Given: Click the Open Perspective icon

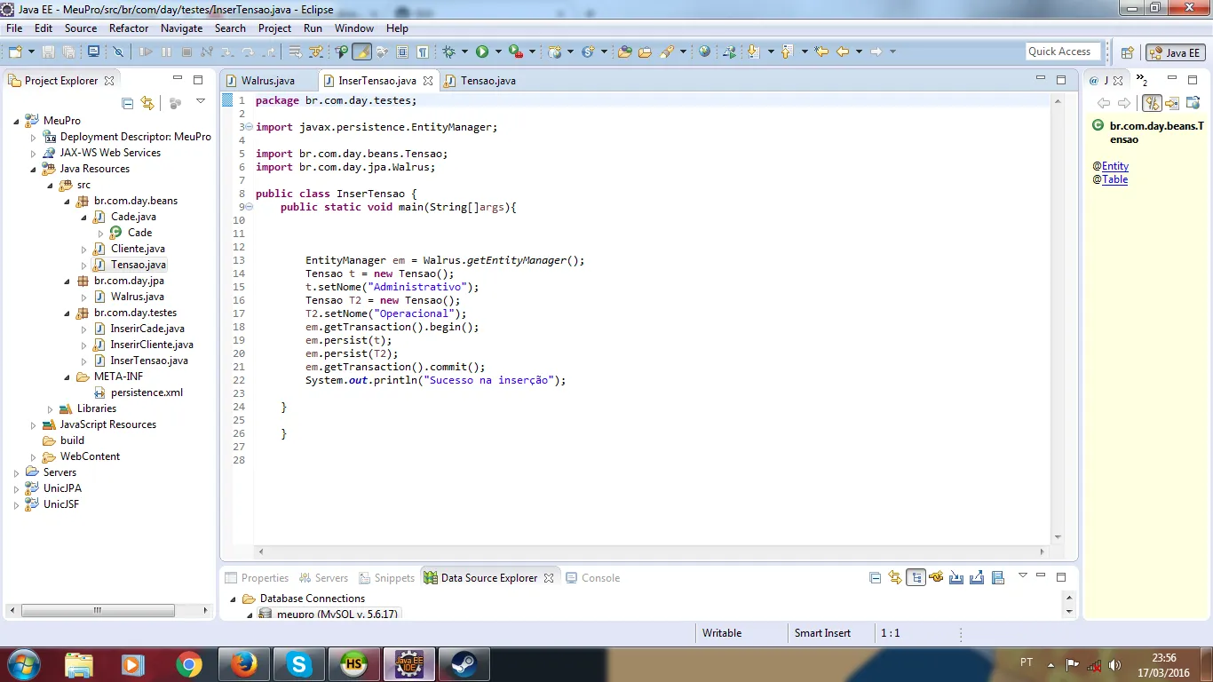Looking at the screenshot, I should (x=1128, y=52).
